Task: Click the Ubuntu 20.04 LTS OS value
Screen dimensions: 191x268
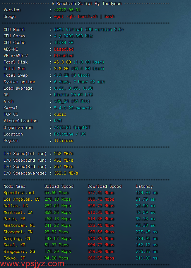Action: (x=73, y=95)
